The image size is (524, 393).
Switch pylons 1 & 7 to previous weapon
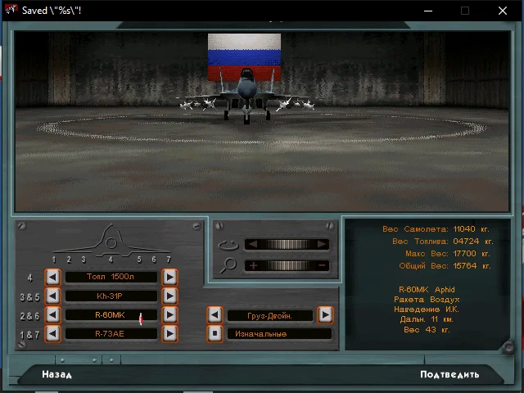[x=52, y=334]
